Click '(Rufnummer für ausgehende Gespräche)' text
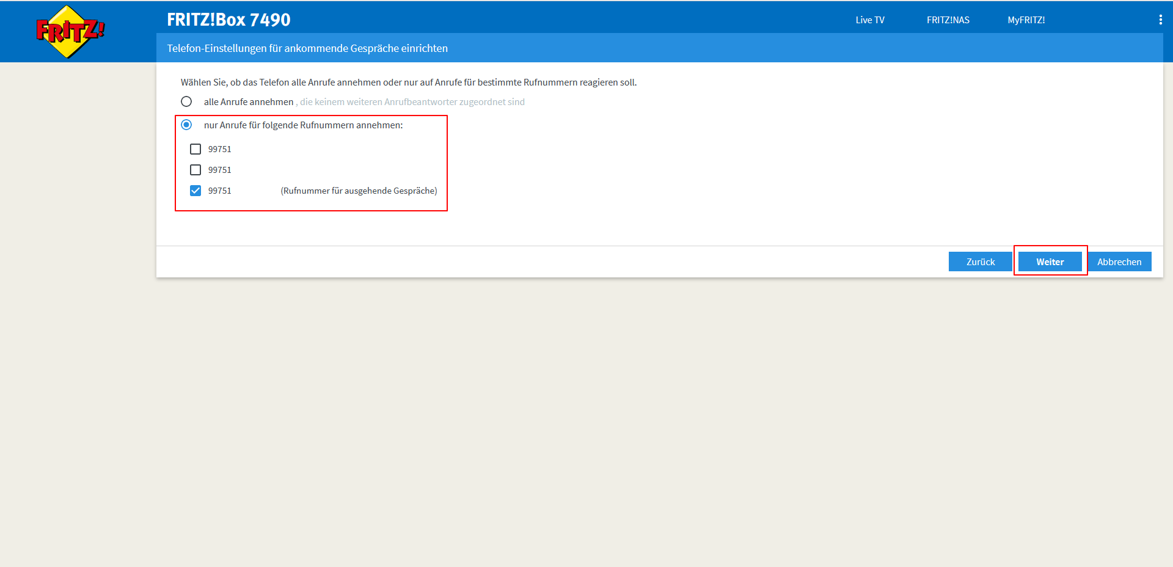 pyautogui.click(x=359, y=191)
